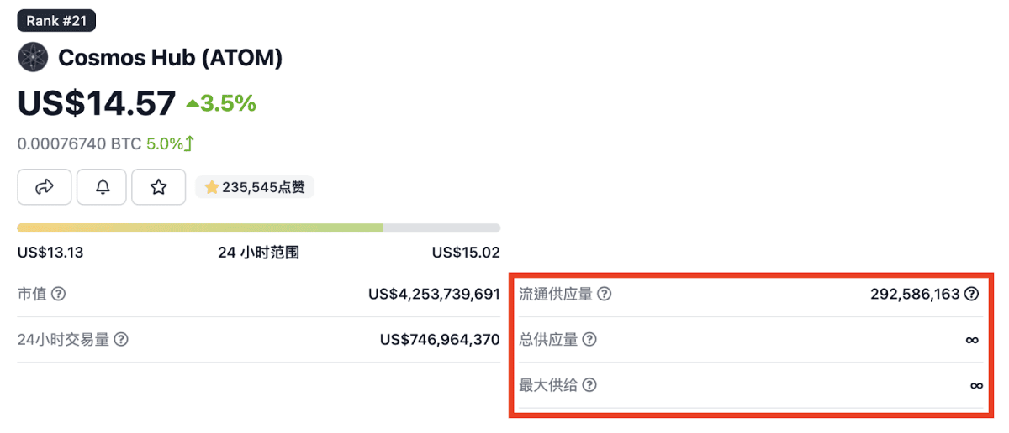Click the Rank #21 badge
Viewport: 1009px width, 433px height.
pyautogui.click(x=56, y=21)
